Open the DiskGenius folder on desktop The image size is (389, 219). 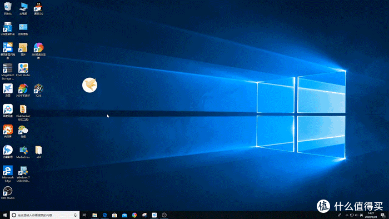tap(23, 112)
